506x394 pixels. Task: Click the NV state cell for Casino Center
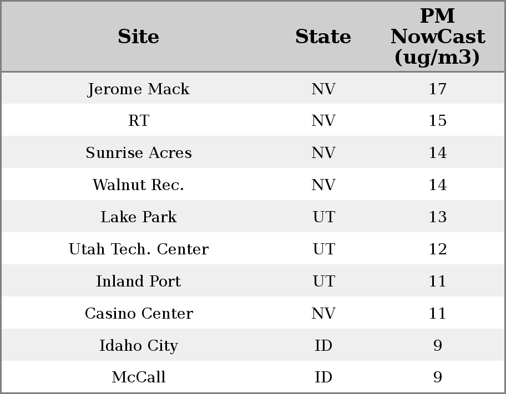point(323,314)
